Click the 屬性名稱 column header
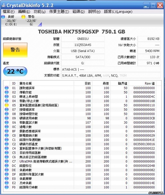 tap(46, 83)
